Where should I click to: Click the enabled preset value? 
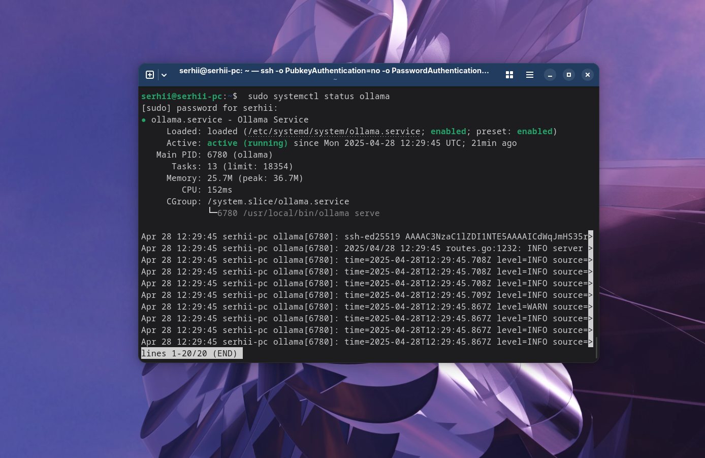click(534, 131)
